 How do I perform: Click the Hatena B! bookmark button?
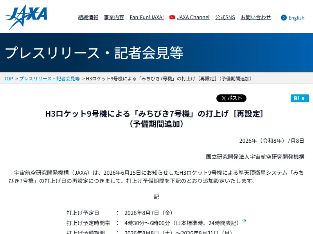click(300, 98)
